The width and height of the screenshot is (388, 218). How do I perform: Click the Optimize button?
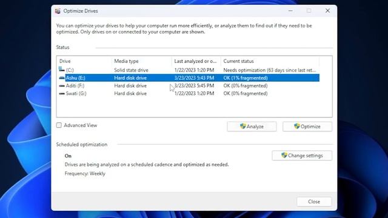(x=307, y=127)
